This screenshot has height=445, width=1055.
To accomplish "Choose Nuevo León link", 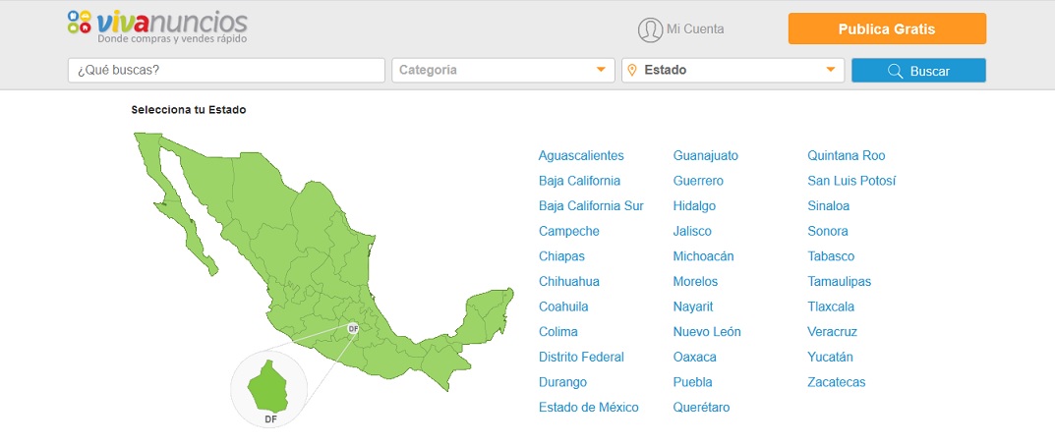I will (x=707, y=332).
